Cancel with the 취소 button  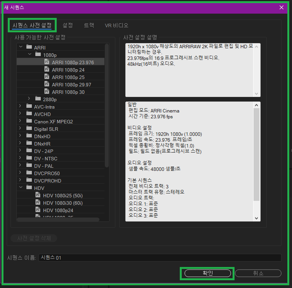(x=258, y=273)
